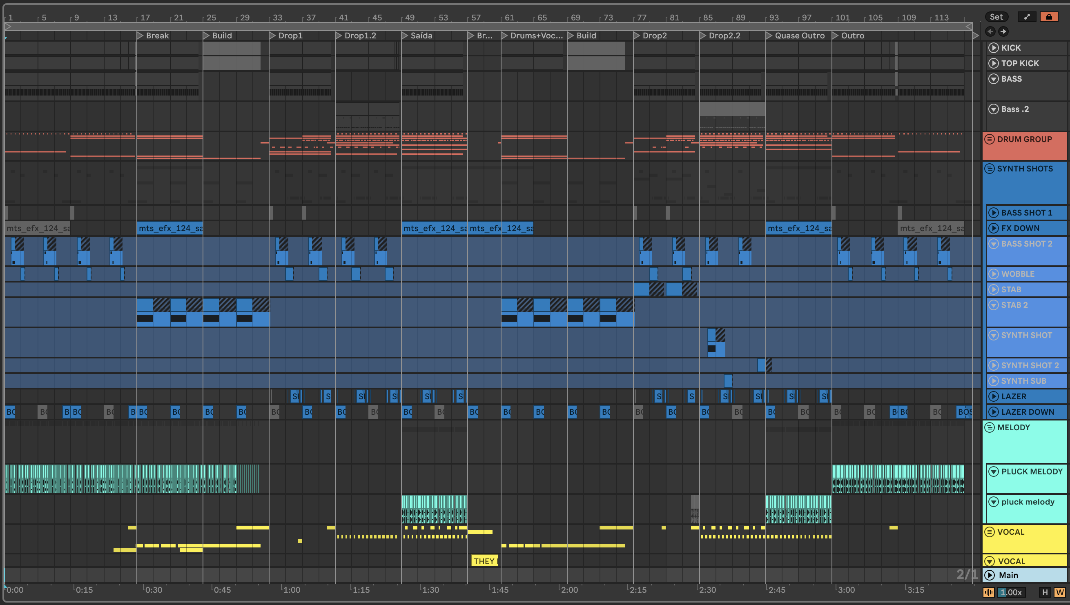1070x605 pixels.
Task: Click the Set locator button
Action: click(x=996, y=17)
